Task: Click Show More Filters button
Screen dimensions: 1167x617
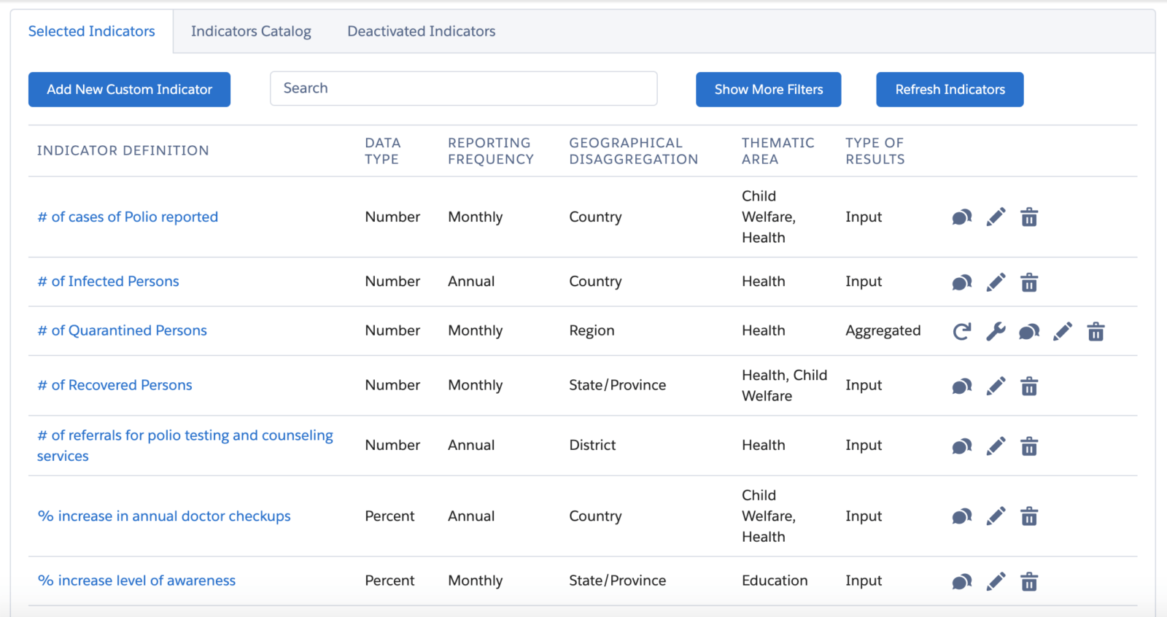Action: click(769, 89)
